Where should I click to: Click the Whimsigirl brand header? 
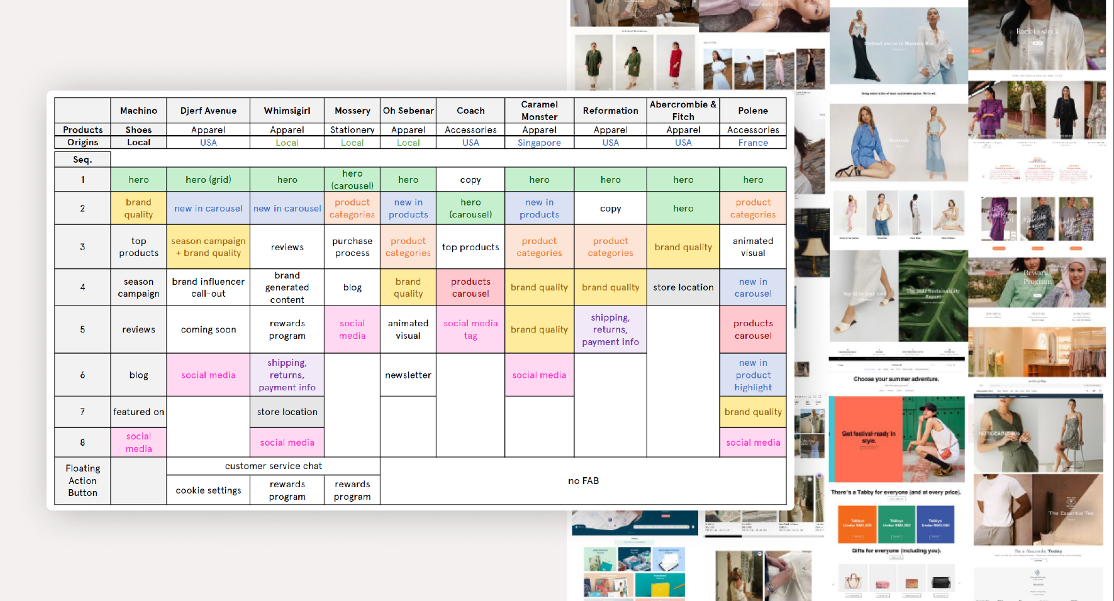[x=287, y=110]
